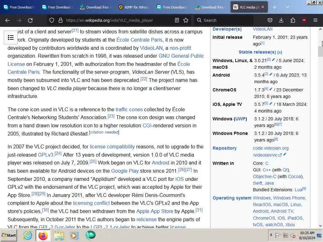Open the non-profit link
The height and width of the screenshot is (242, 323).
click(x=180, y=48)
